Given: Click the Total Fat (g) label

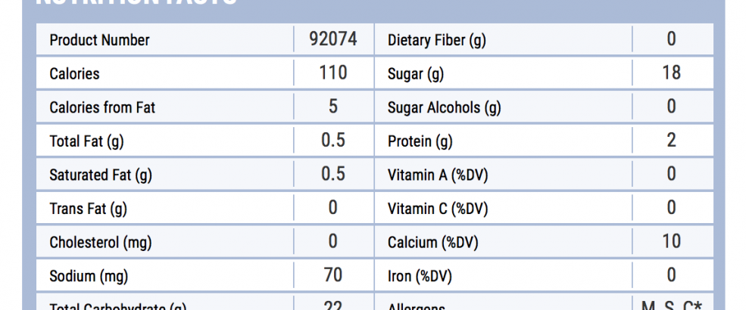Looking at the screenshot, I should click(86, 141).
